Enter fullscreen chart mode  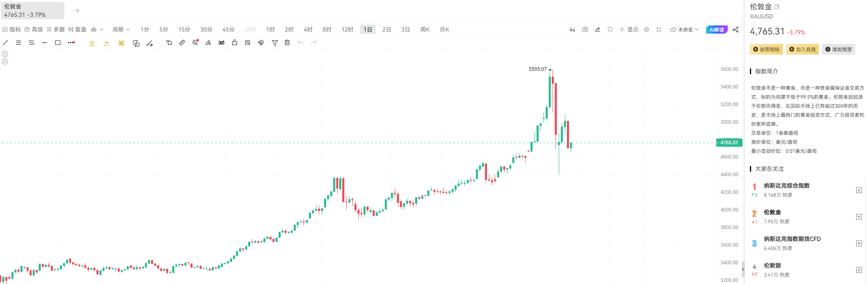[x=659, y=30]
